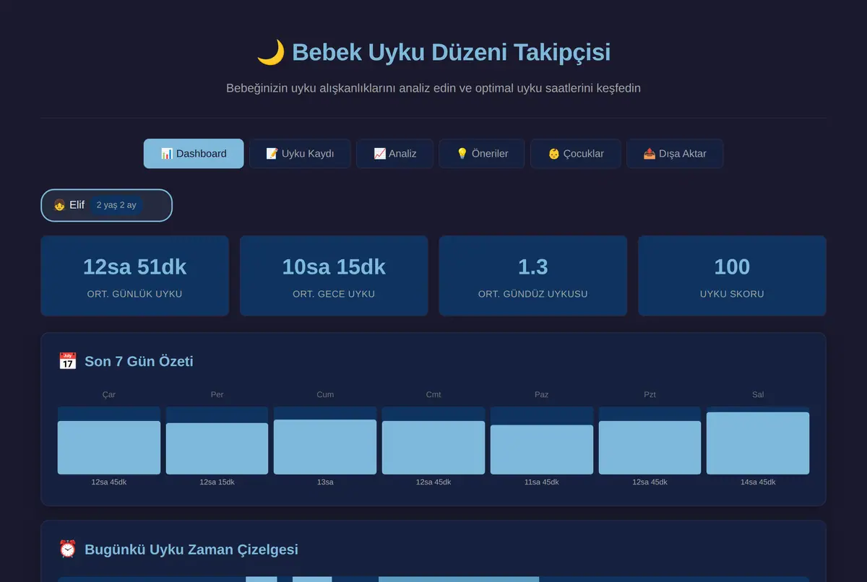The height and width of the screenshot is (582, 867).
Task: Click the '12sa 15dk' value under Per
Action: [x=217, y=482]
